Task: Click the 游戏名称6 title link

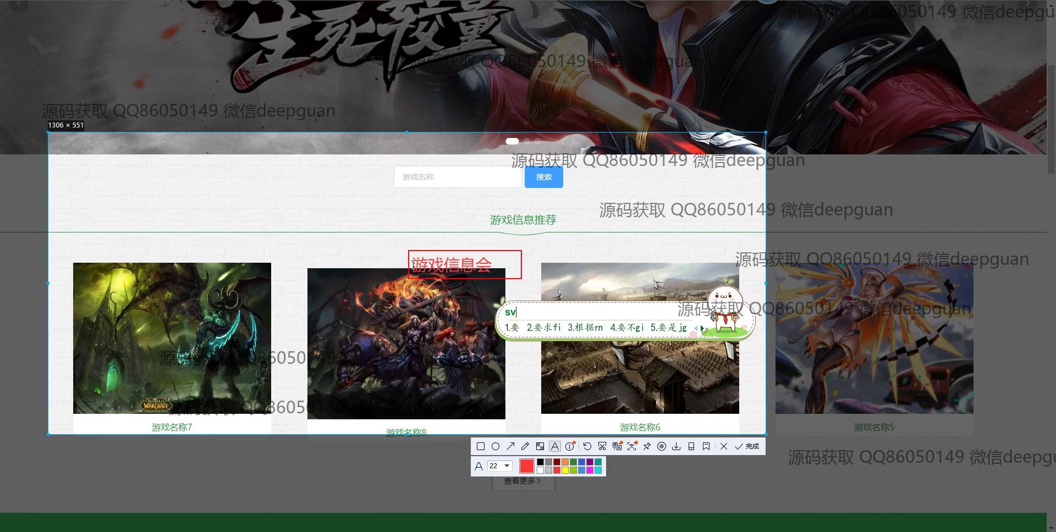Action: click(x=640, y=427)
